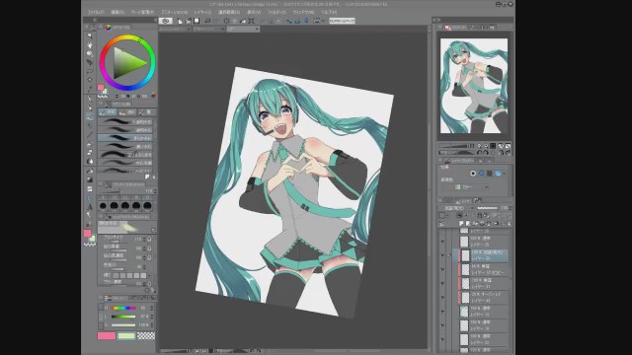Image resolution: width=632 pixels, height=355 pixels.
Task: Select the Text tool with A icon
Action: (x=90, y=207)
